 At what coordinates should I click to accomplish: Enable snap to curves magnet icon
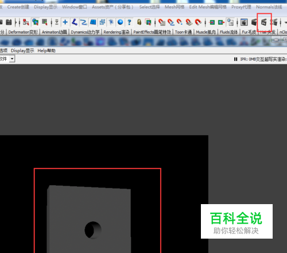pyautogui.click(x=171, y=22)
